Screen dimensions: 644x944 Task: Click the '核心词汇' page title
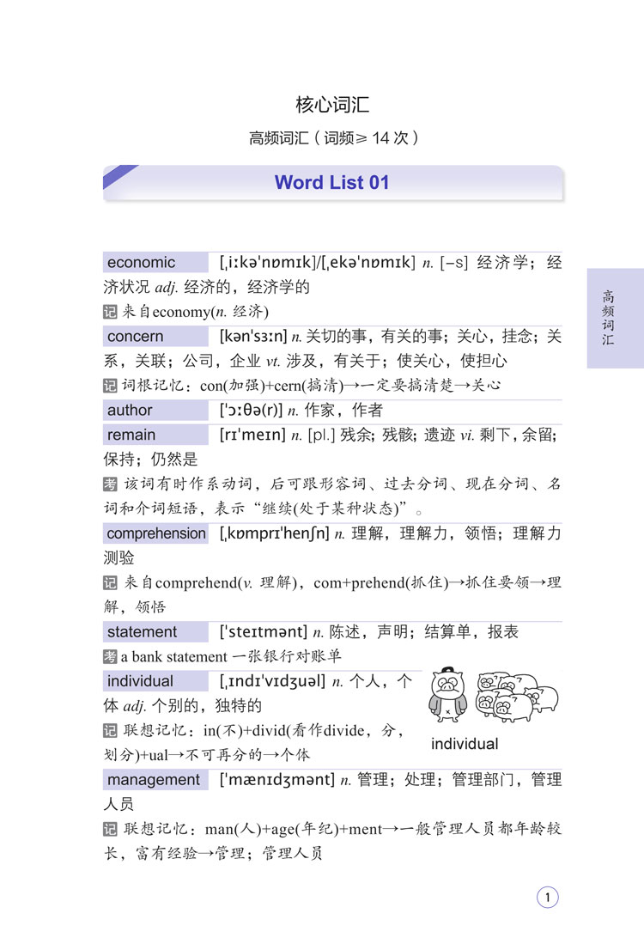(332, 105)
